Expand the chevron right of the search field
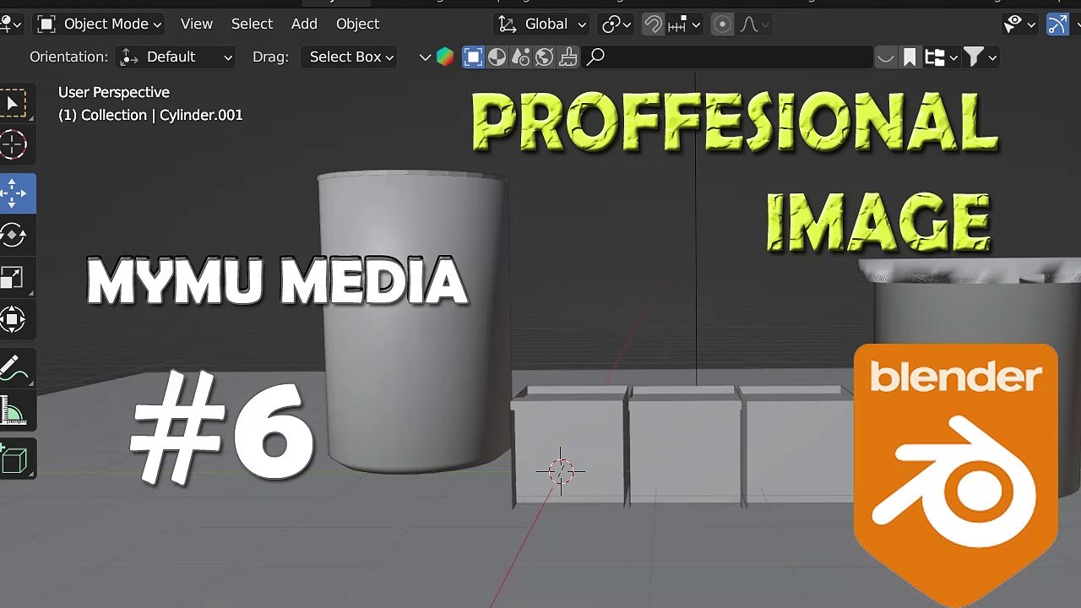 (885, 57)
